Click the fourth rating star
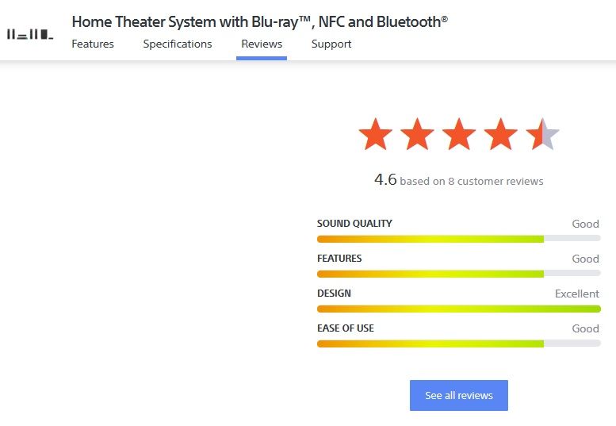Image resolution: width=616 pixels, height=426 pixels. click(x=501, y=134)
